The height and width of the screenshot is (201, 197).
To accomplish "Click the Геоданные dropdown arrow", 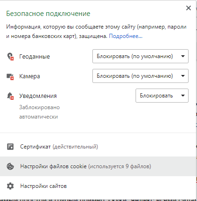I will pos(183,56).
